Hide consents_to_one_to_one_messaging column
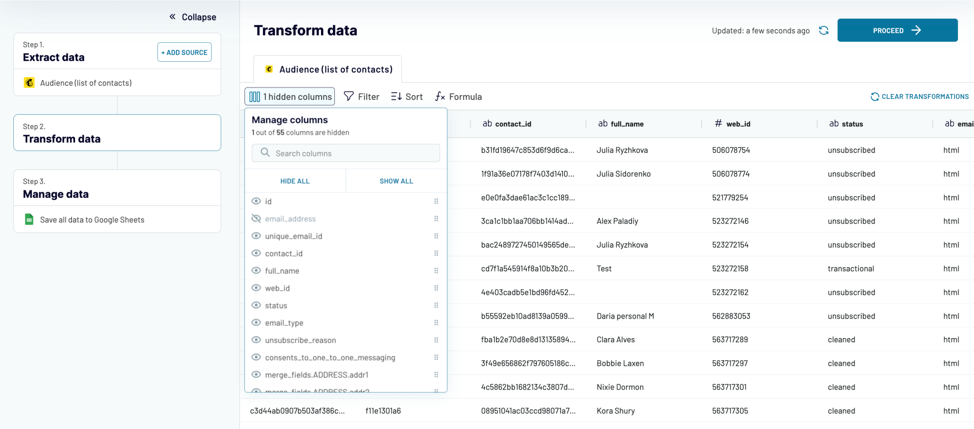Image resolution: width=974 pixels, height=429 pixels. [256, 357]
